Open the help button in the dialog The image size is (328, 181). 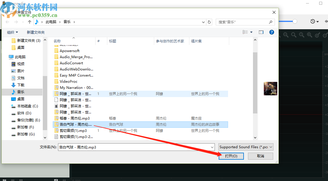tap(271, 32)
